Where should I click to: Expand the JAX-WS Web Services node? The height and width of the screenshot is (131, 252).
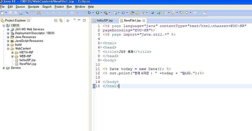[8, 29]
